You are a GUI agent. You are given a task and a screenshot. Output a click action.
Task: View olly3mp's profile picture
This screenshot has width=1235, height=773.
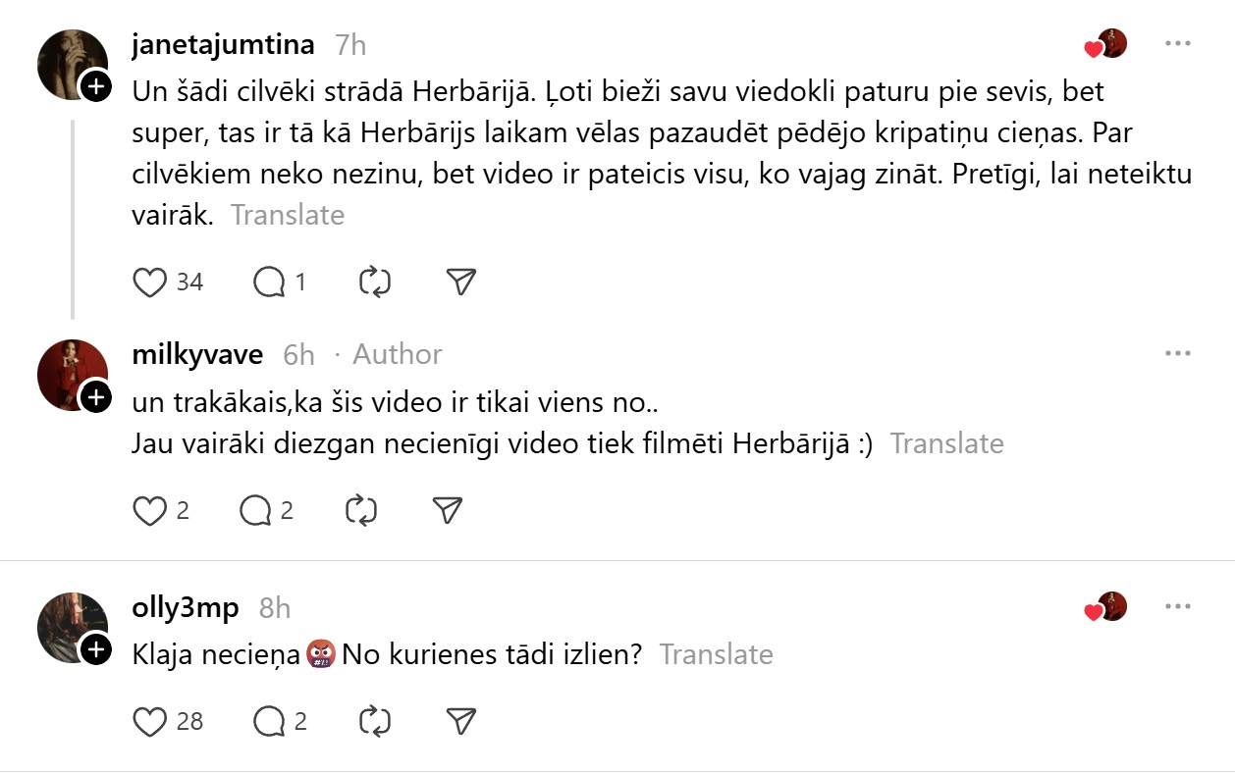(72, 627)
